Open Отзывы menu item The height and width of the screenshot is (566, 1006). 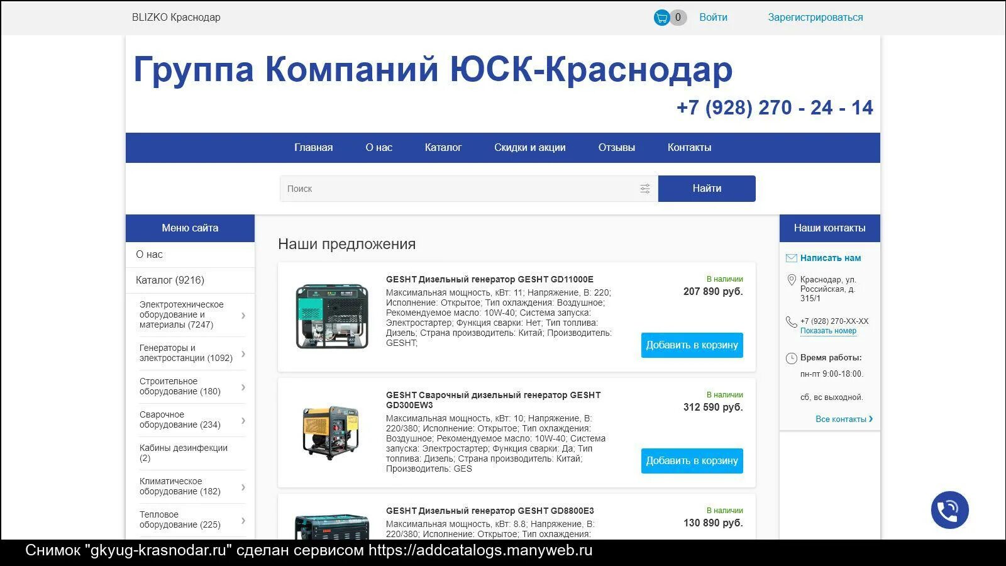pyautogui.click(x=617, y=148)
